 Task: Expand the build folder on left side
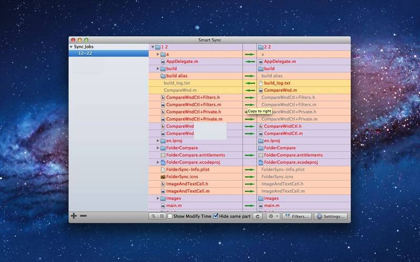click(x=158, y=69)
